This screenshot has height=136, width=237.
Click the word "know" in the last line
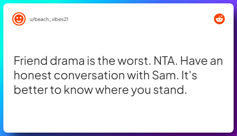(77, 90)
